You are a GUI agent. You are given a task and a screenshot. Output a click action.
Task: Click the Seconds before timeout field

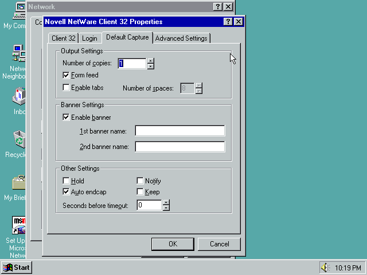[149, 205]
